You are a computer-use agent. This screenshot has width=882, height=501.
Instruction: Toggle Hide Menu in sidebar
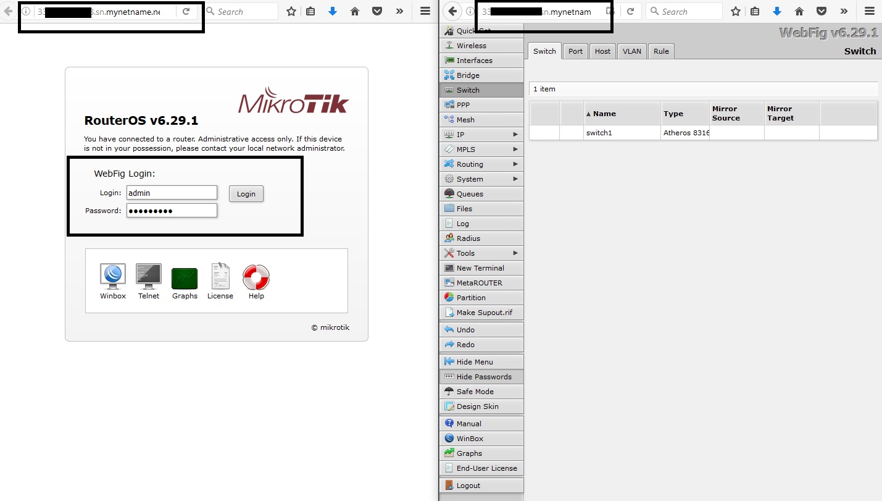(481, 362)
